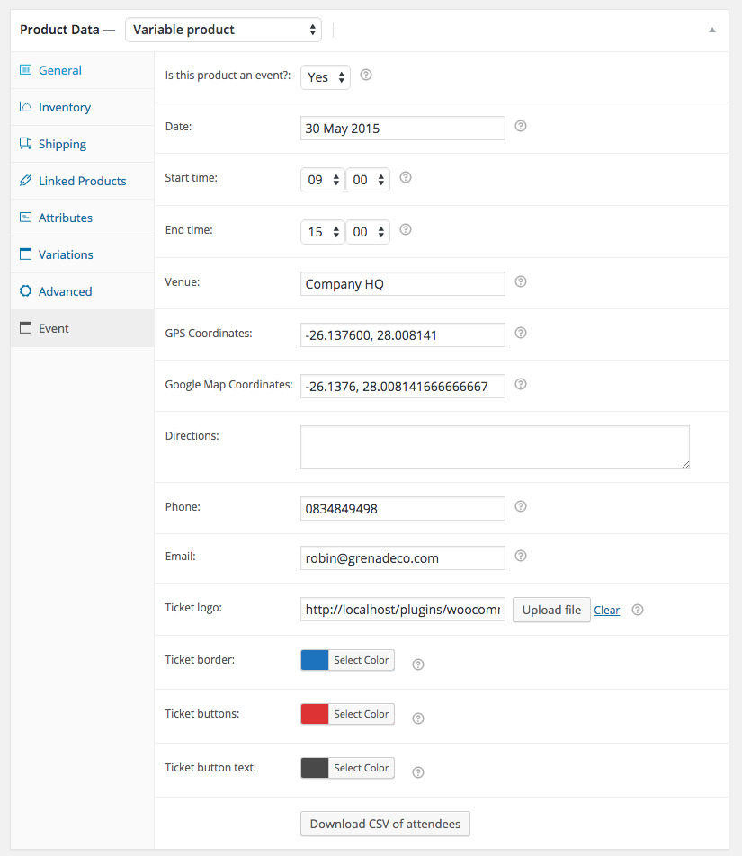This screenshot has width=742, height=856.
Task: Click help icon next to GPS Coordinates
Action: click(x=521, y=334)
